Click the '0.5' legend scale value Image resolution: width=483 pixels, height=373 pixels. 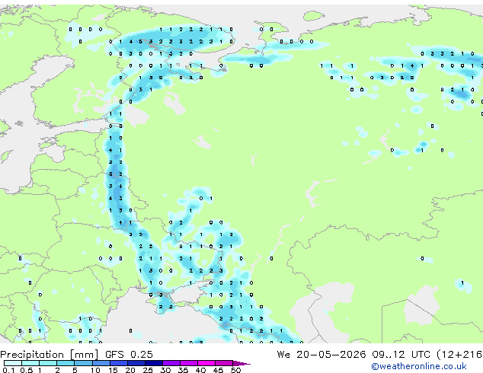[x=27, y=370]
